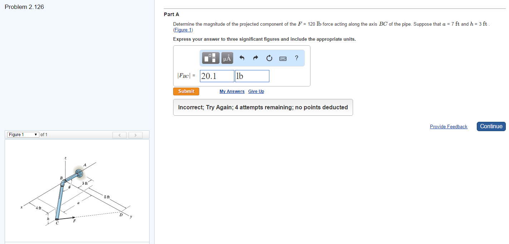Click the question mark help icon
509x244 pixels.
point(297,58)
